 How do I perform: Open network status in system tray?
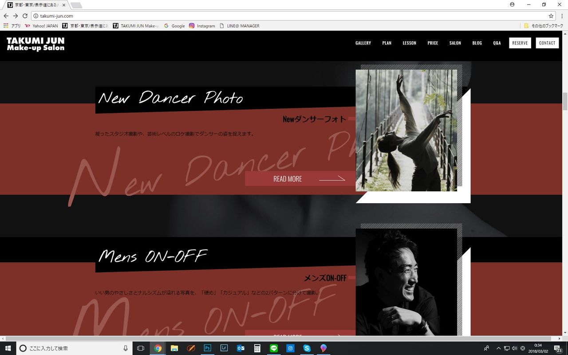pos(507,348)
